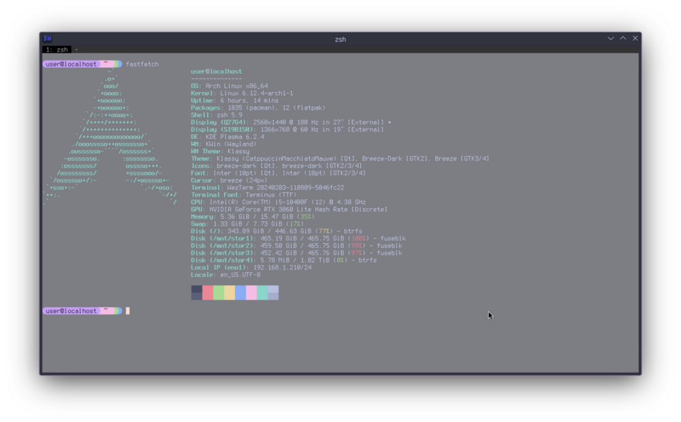Image resolution: width=681 pixels, height=422 pixels.
Task: Click the pink color block
Action: point(251,293)
